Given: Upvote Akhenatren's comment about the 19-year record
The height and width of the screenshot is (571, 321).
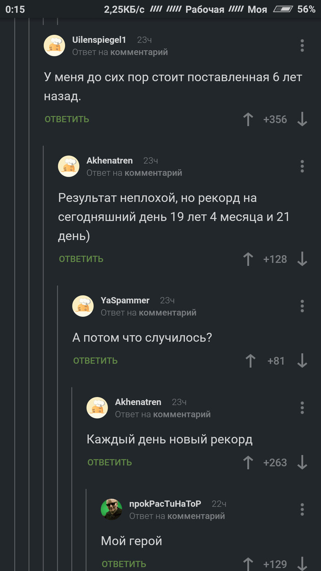Looking at the screenshot, I should click(248, 259).
